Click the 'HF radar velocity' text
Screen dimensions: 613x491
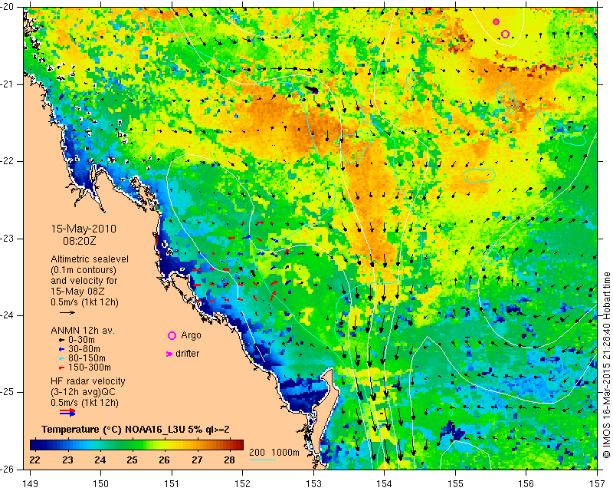pyautogui.click(x=88, y=381)
